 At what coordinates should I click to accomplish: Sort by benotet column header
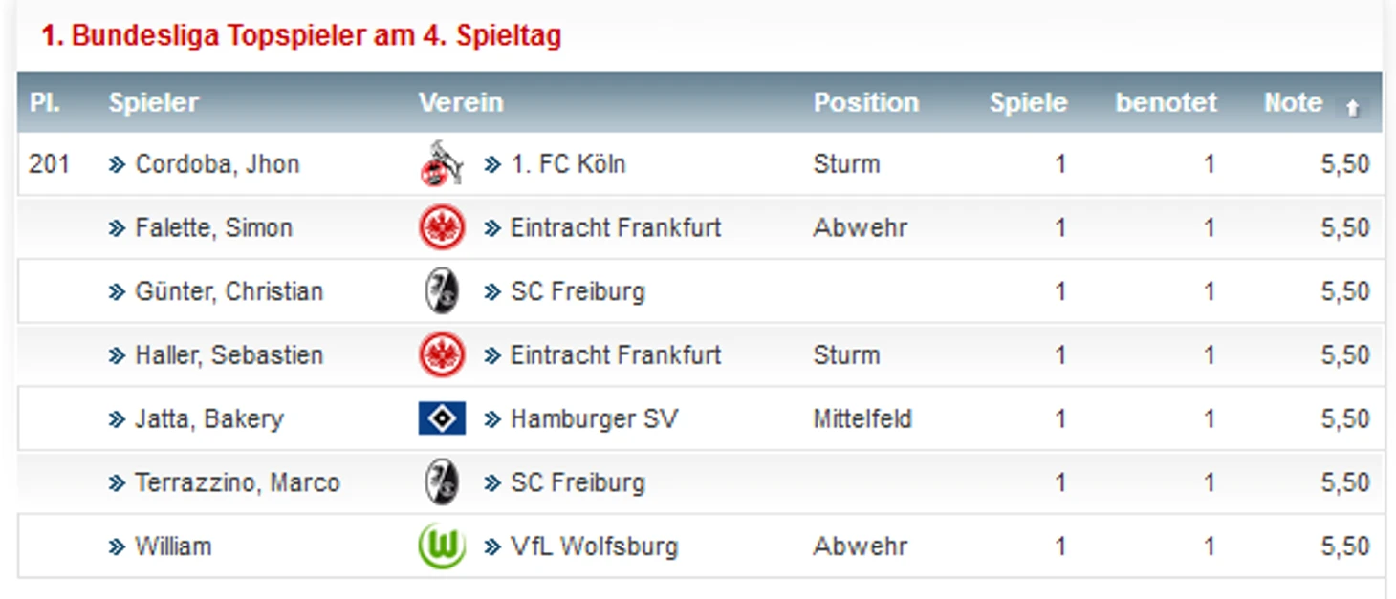click(x=1167, y=103)
